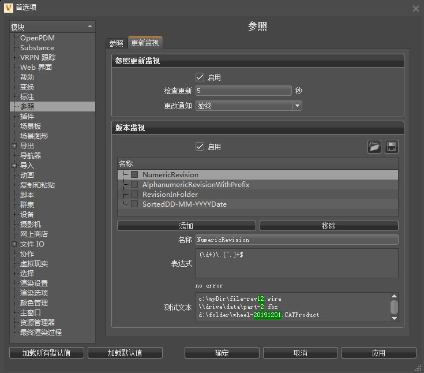Select 变换 in module tree
The width and height of the screenshot is (424, 373).
[x=27, y=87]
